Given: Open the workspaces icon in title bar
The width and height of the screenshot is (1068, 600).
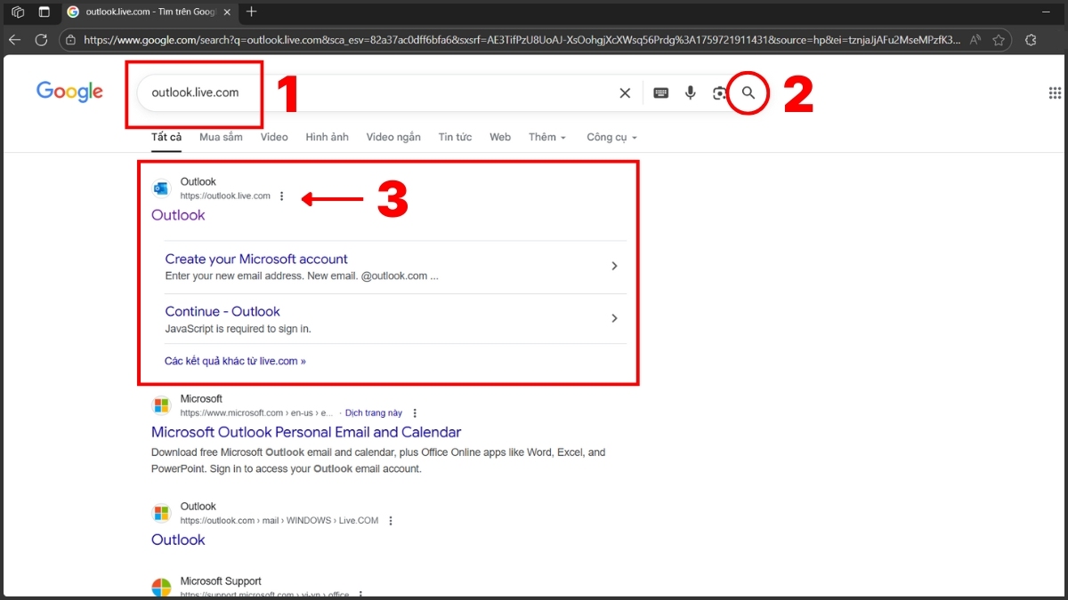Looking at the screenshot, I should (17, 12).
